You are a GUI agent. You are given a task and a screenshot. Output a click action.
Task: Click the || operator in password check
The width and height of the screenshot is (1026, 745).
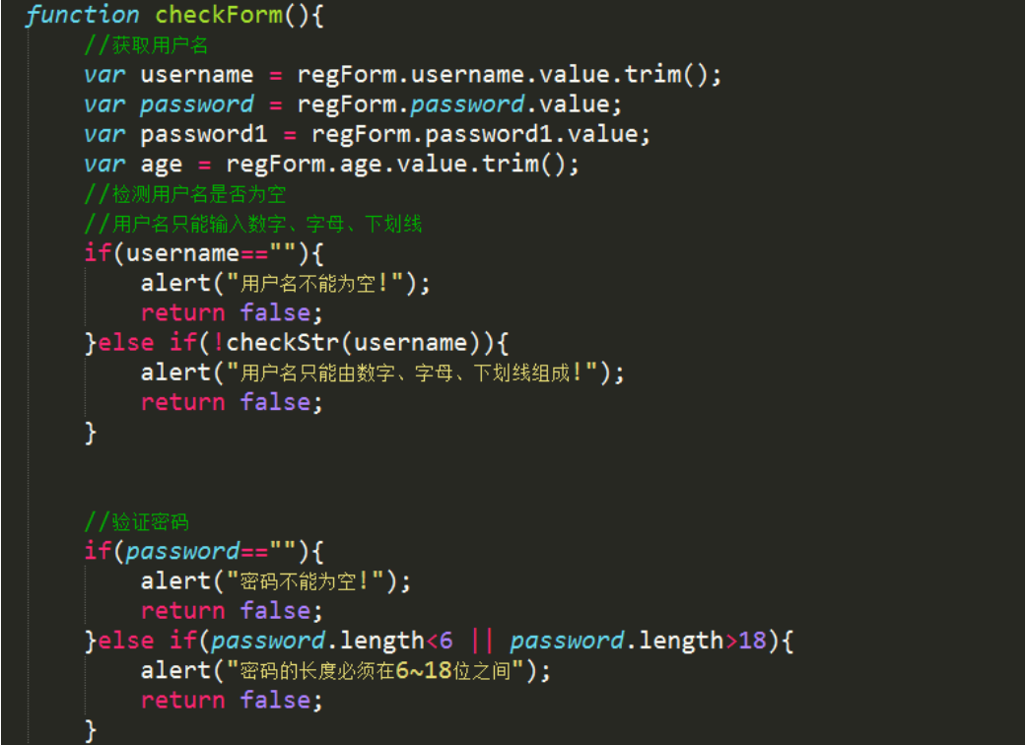[x=482, y=641]
